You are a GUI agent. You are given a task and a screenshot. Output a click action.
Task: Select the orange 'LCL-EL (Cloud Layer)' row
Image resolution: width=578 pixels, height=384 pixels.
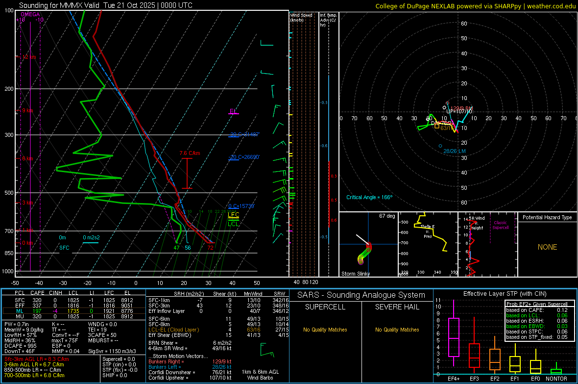[x=218, y=330]
